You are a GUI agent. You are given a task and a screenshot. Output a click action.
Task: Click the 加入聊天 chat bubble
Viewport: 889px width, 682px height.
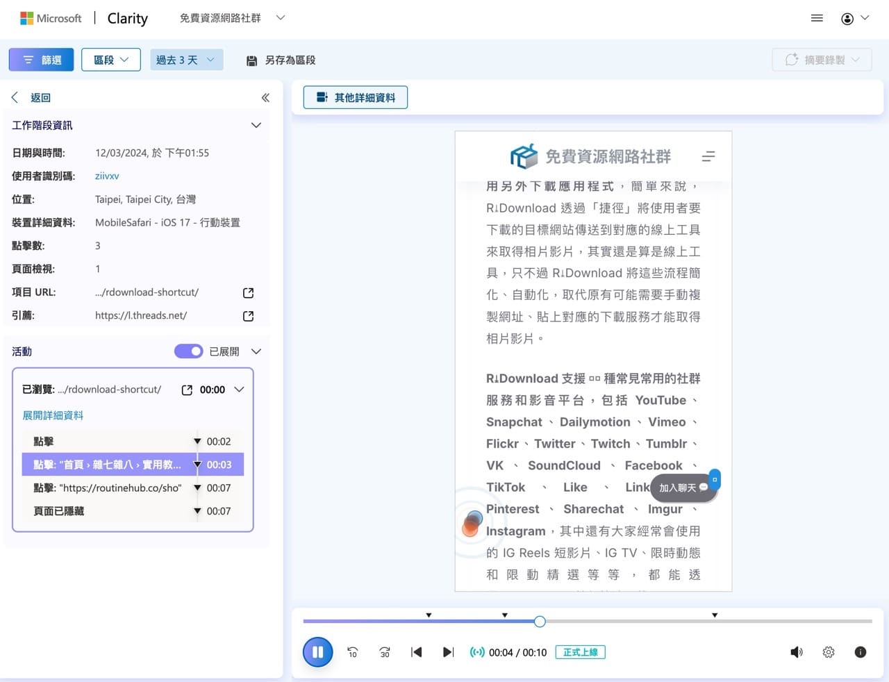click(x=683, y=488)
